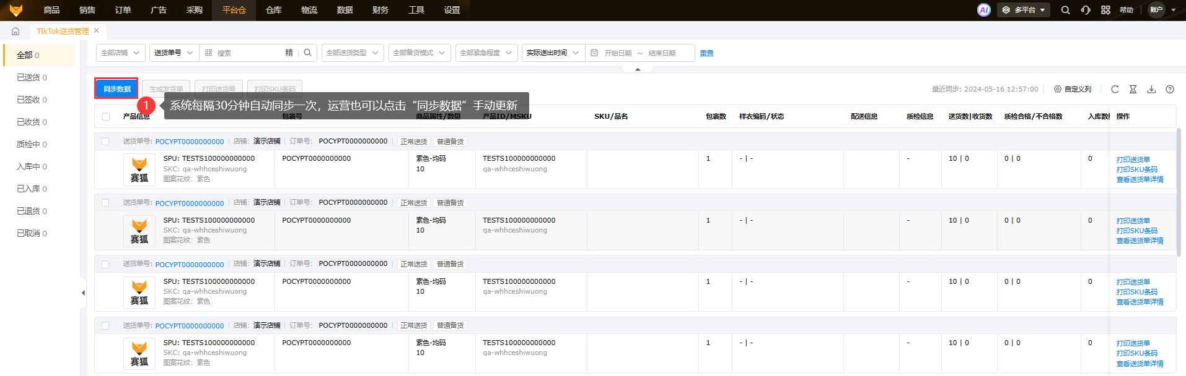Click the refresh icon above the table
The height and width of the screenshot is (376, 1186).
1115,89
